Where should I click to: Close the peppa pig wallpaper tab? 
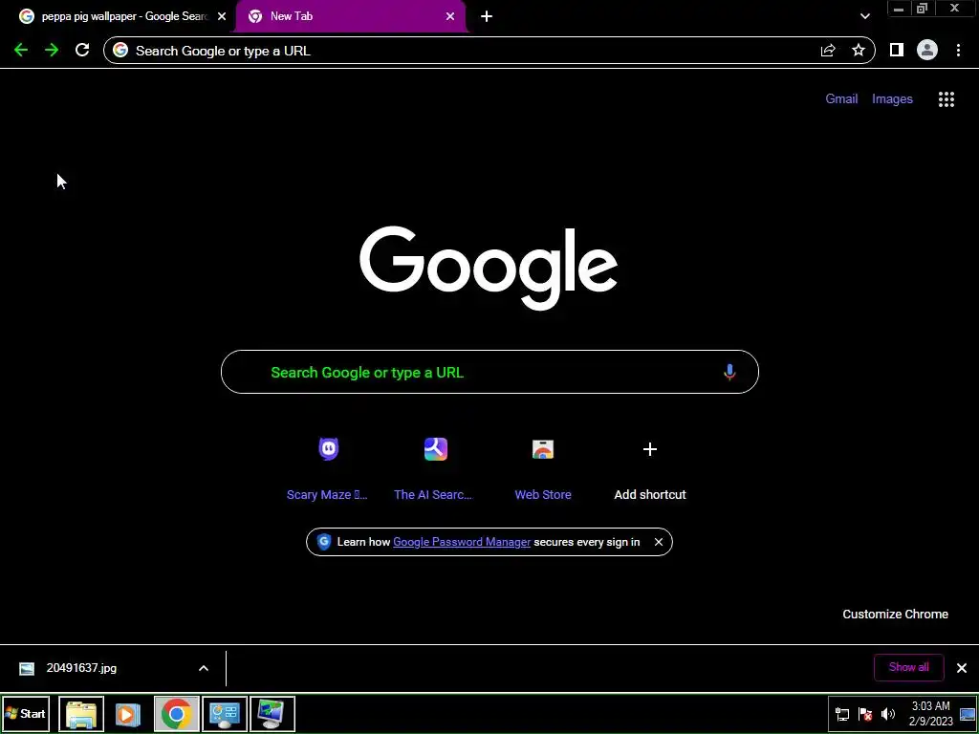[222, 17]
